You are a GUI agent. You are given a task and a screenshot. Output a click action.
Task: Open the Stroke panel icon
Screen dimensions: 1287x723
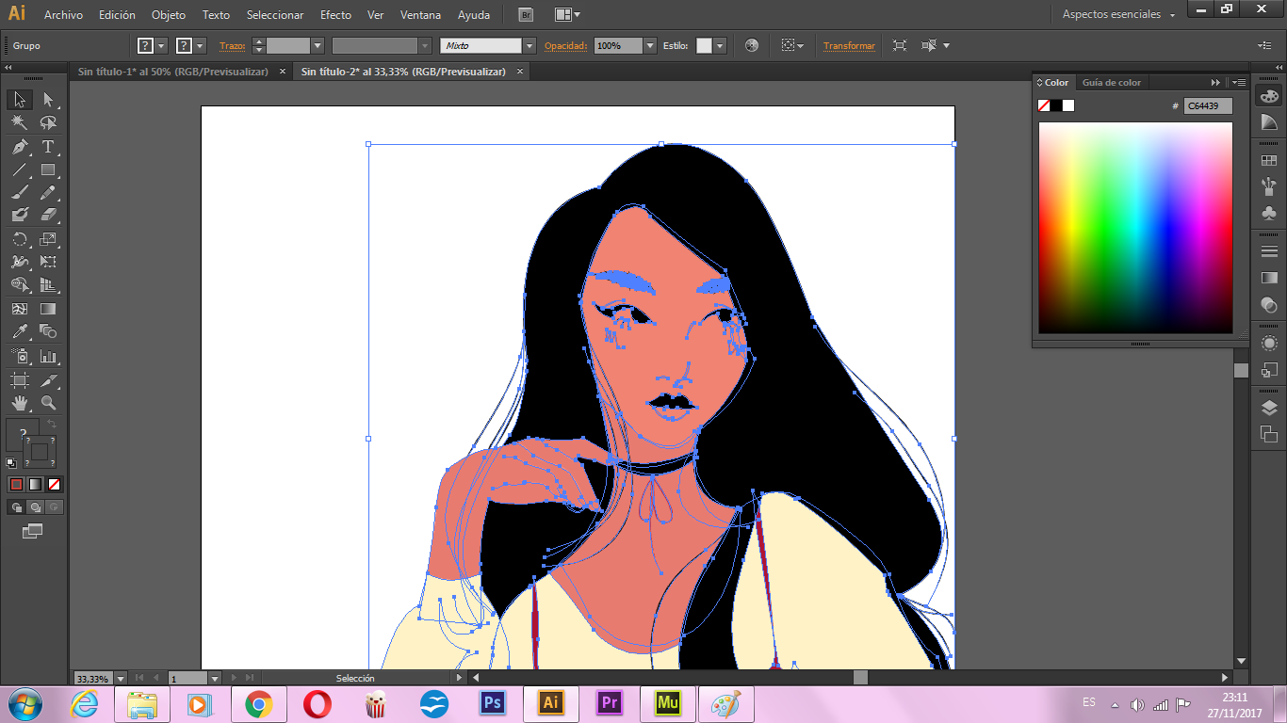1269,250
